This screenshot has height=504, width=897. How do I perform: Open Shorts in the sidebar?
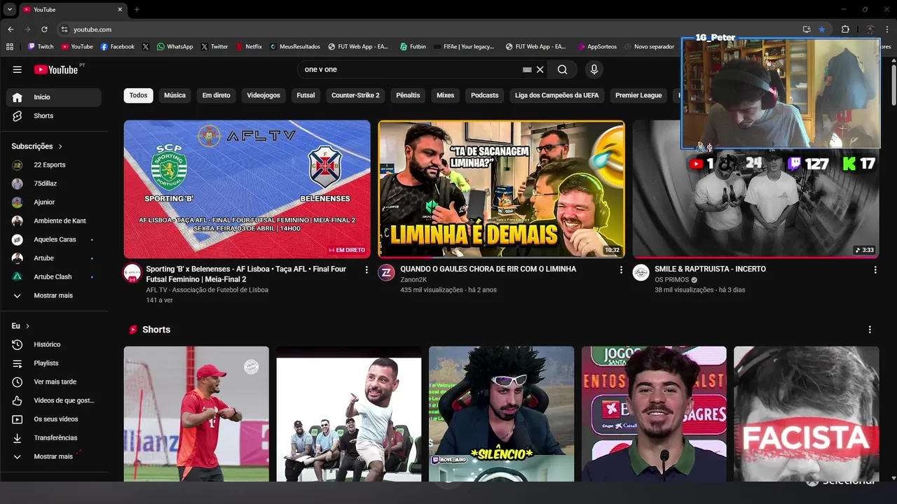click(54, 115)
